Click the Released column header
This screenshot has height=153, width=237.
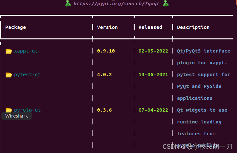[150, 27]
